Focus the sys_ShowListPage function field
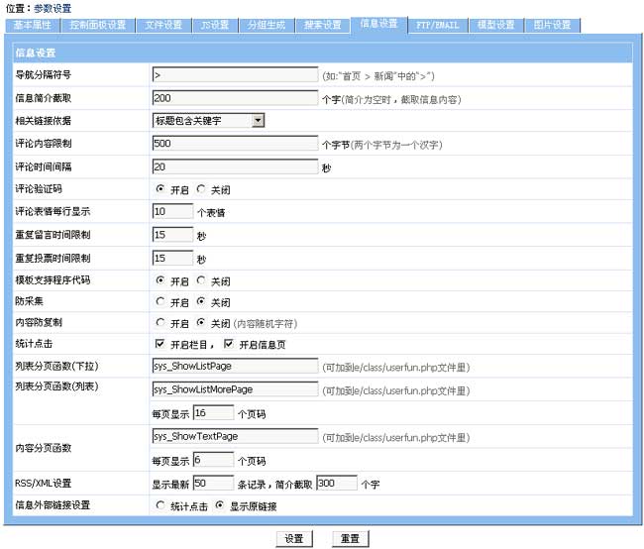Screen dimensions: 644x549 (x=236, y=366)
